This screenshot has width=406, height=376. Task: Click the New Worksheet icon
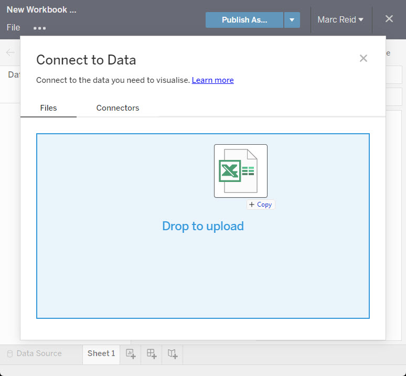coord(131,354)
